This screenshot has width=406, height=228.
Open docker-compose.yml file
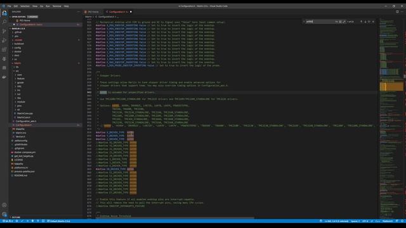[25, 152]
